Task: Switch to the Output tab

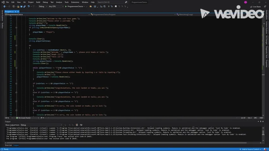Action: coord(16,145)
